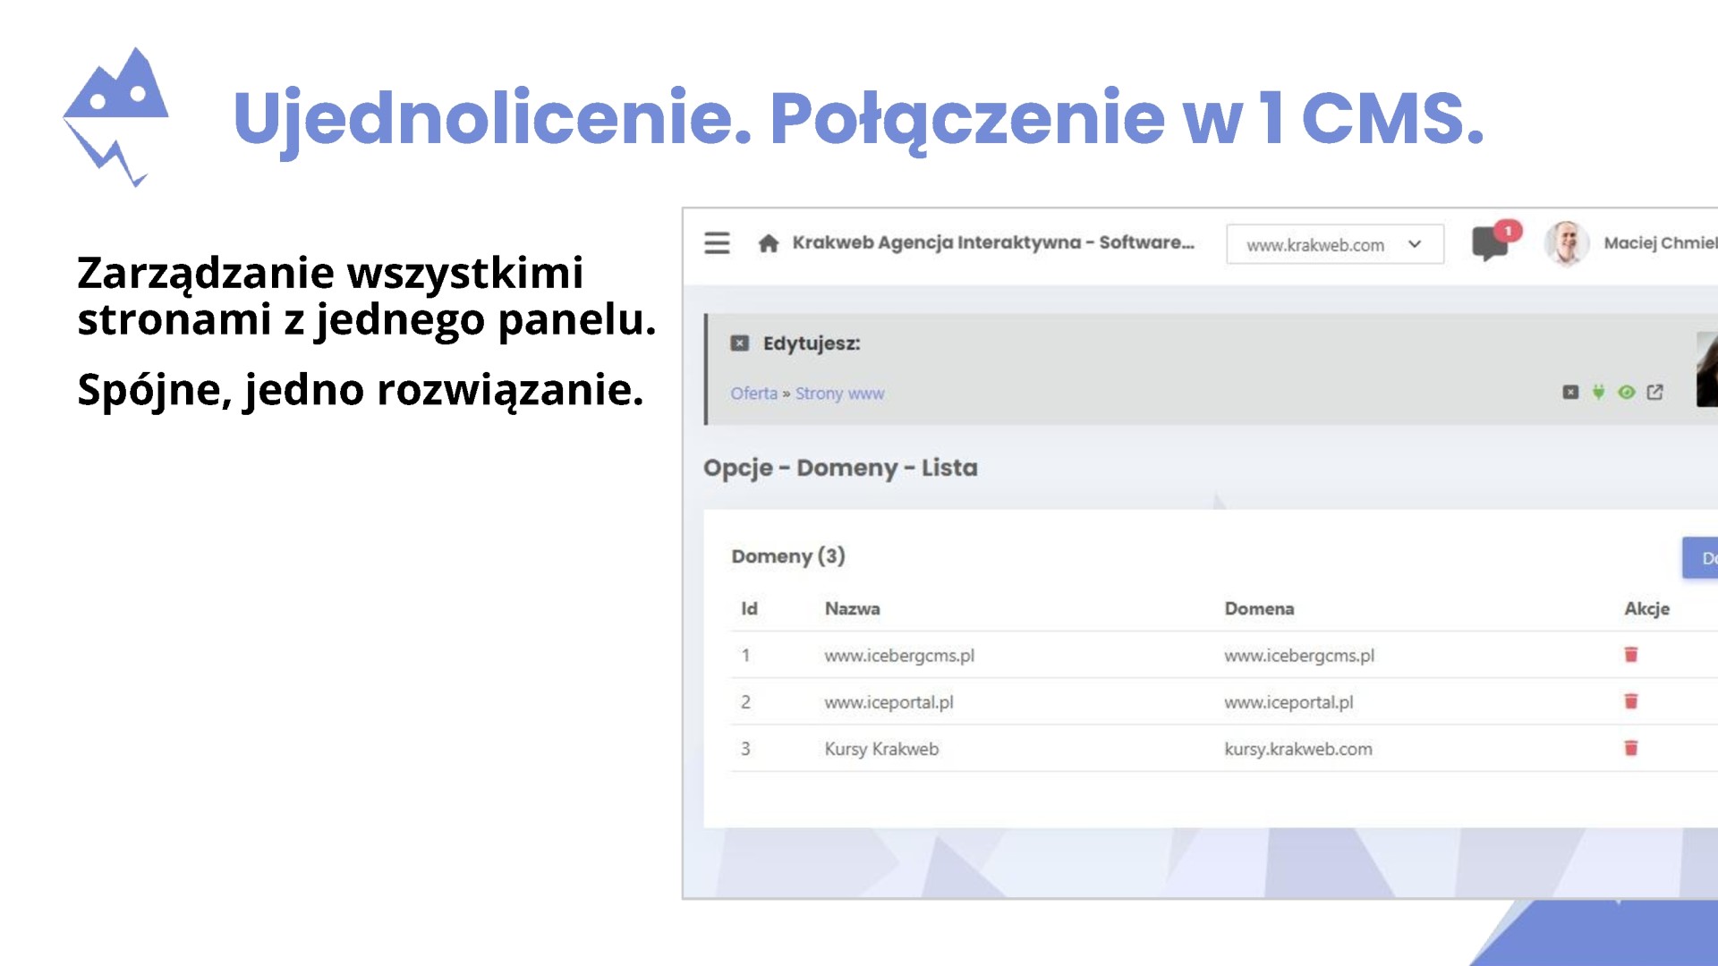The width and height of the screenshot is (1718, 966).
Task: Select www.iceportal.pl in Nazwa column
Action: point(889,702)
